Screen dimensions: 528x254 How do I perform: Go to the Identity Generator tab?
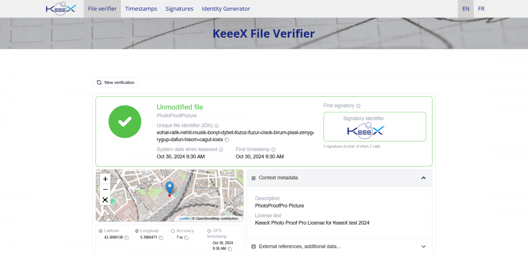(226, 9)
